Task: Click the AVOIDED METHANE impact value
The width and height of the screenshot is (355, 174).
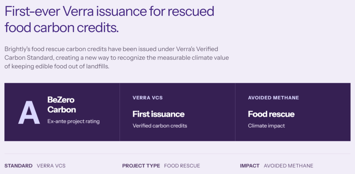Action: click(288, 166)
